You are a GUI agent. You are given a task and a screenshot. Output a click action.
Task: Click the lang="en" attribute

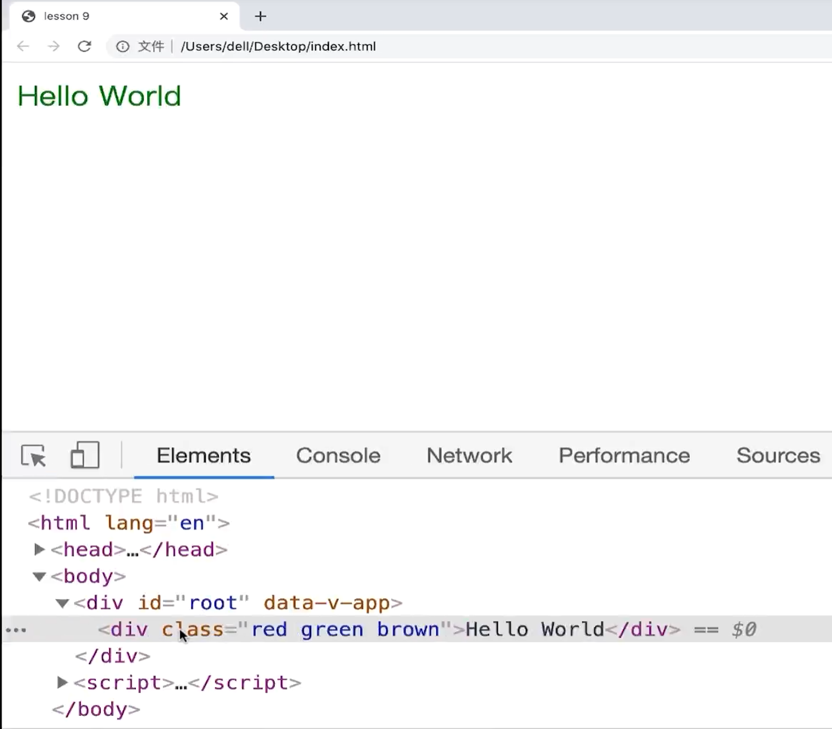pos(161,523)
